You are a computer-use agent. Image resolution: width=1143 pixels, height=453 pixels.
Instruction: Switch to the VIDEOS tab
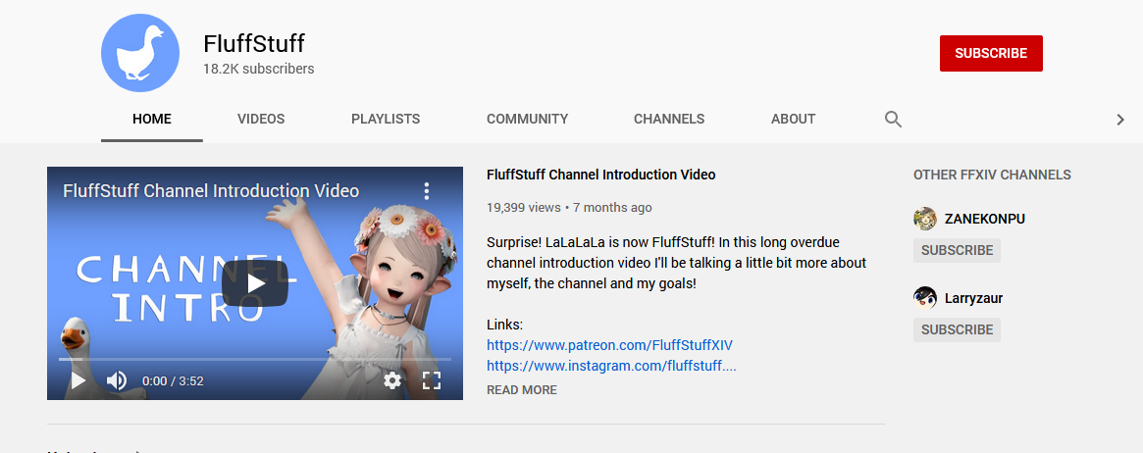tap(261, 119)
